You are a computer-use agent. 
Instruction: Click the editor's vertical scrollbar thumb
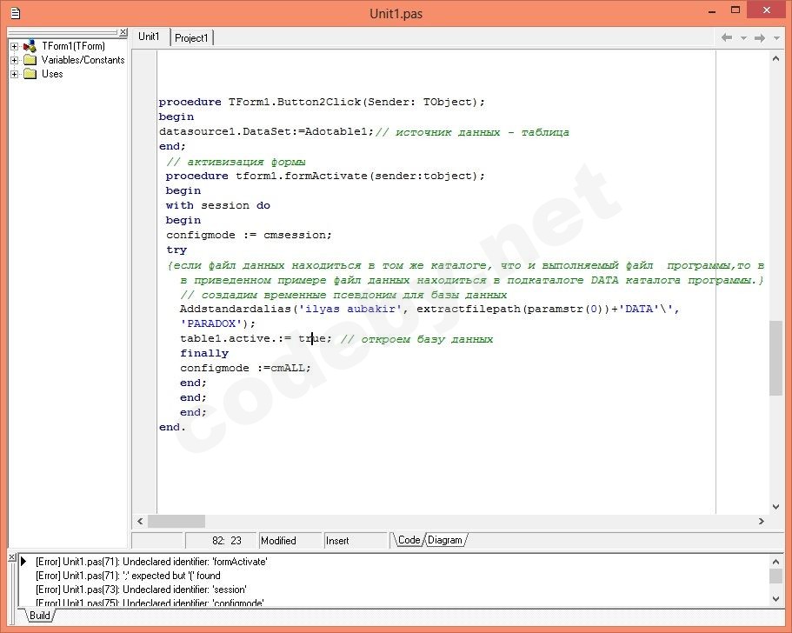click(x=775, y=358)
